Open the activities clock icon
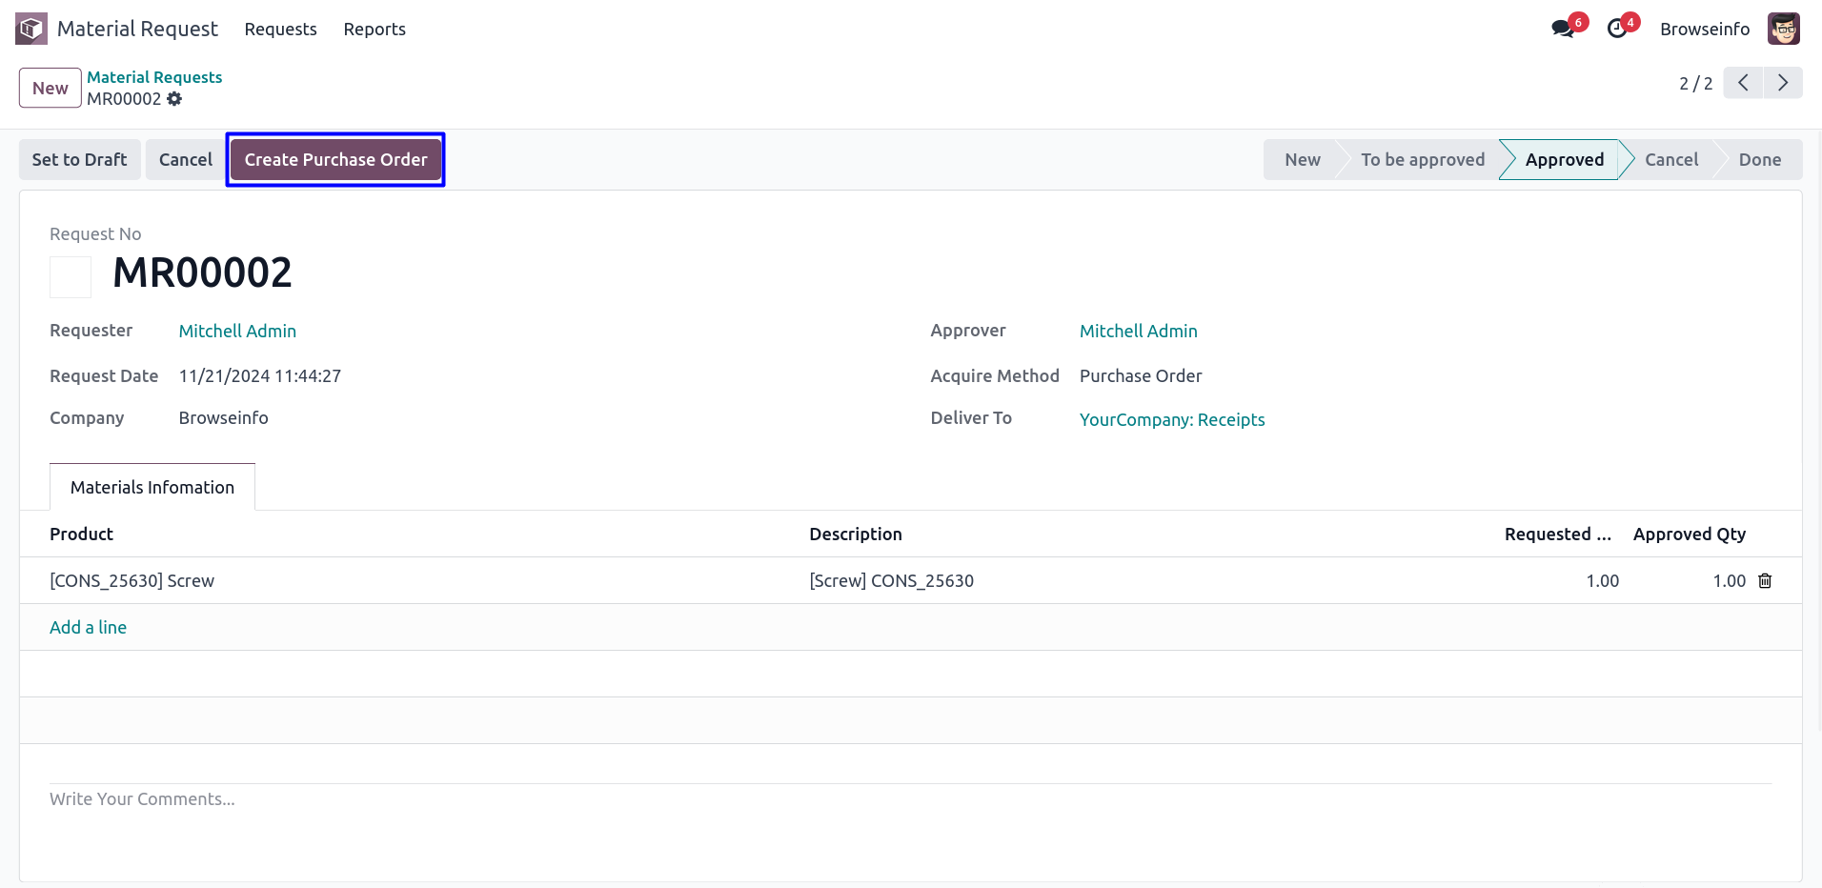The image size is (1822, 888). 1617,29
